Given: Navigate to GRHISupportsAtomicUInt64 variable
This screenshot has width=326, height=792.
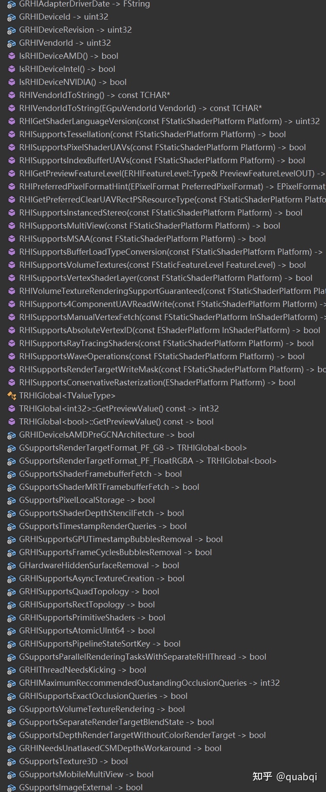Looking at the screenshot, I should (87, 631).
